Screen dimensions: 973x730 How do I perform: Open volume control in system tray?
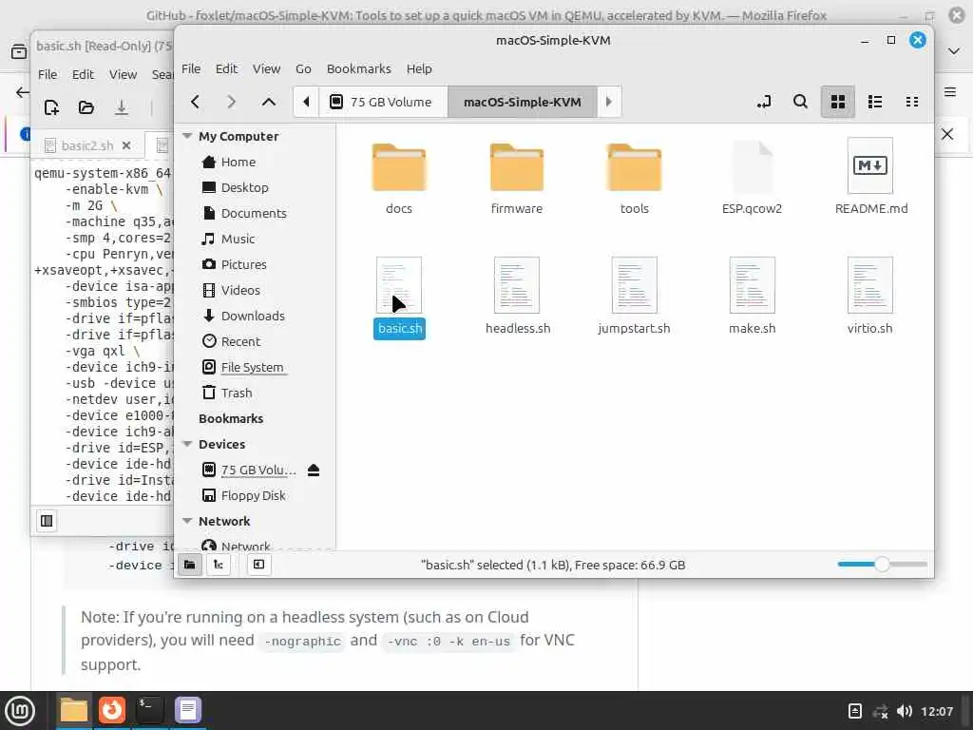pyautogui.click(x=905, y=711)
